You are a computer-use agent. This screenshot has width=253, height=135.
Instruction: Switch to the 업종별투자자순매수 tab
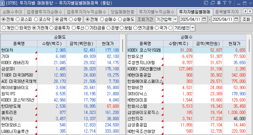(x=44, y=12)
